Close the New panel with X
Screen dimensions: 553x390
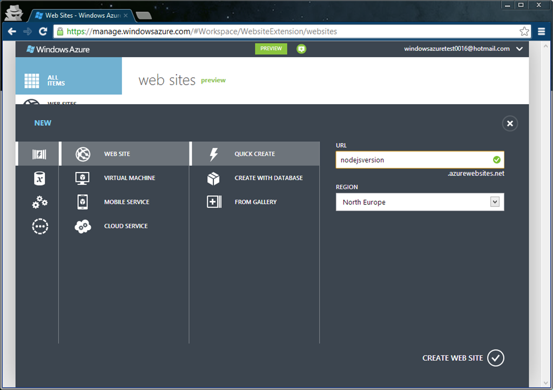(509, 124)
